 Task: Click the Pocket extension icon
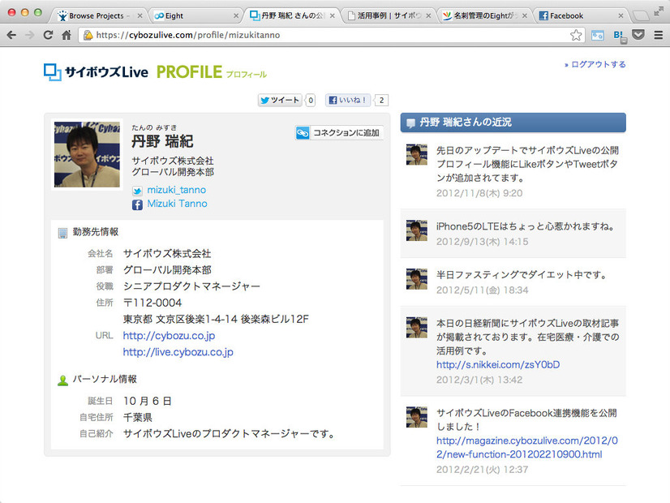tap(638, 35)
